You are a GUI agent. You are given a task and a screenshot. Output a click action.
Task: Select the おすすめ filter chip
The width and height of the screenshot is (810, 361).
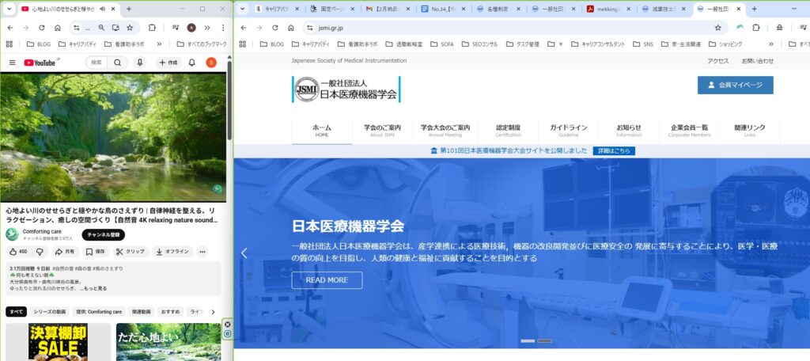(170, 312)
